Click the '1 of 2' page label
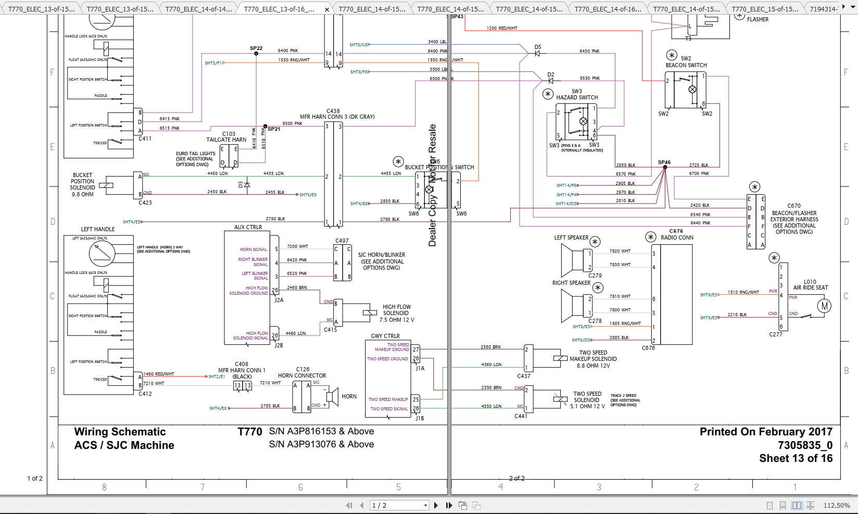Image resolution: width=858 pixels, height=514 pixels. coord(35,478)
